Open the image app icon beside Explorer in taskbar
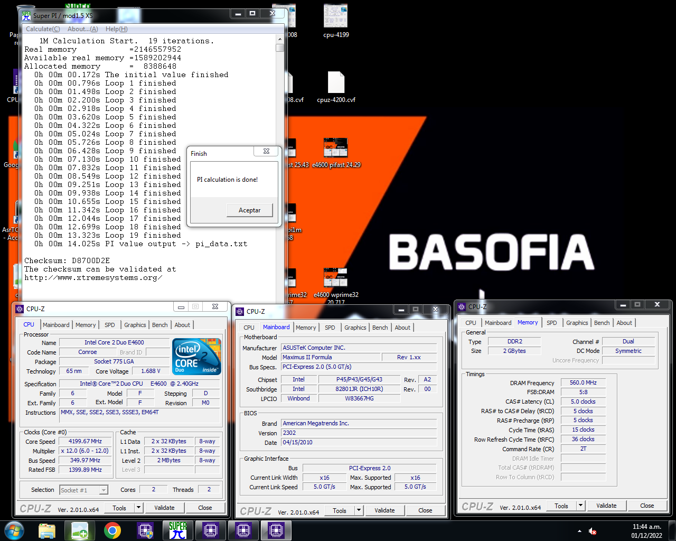The width and height of the screenshot is (676, 541). (80, 530)
